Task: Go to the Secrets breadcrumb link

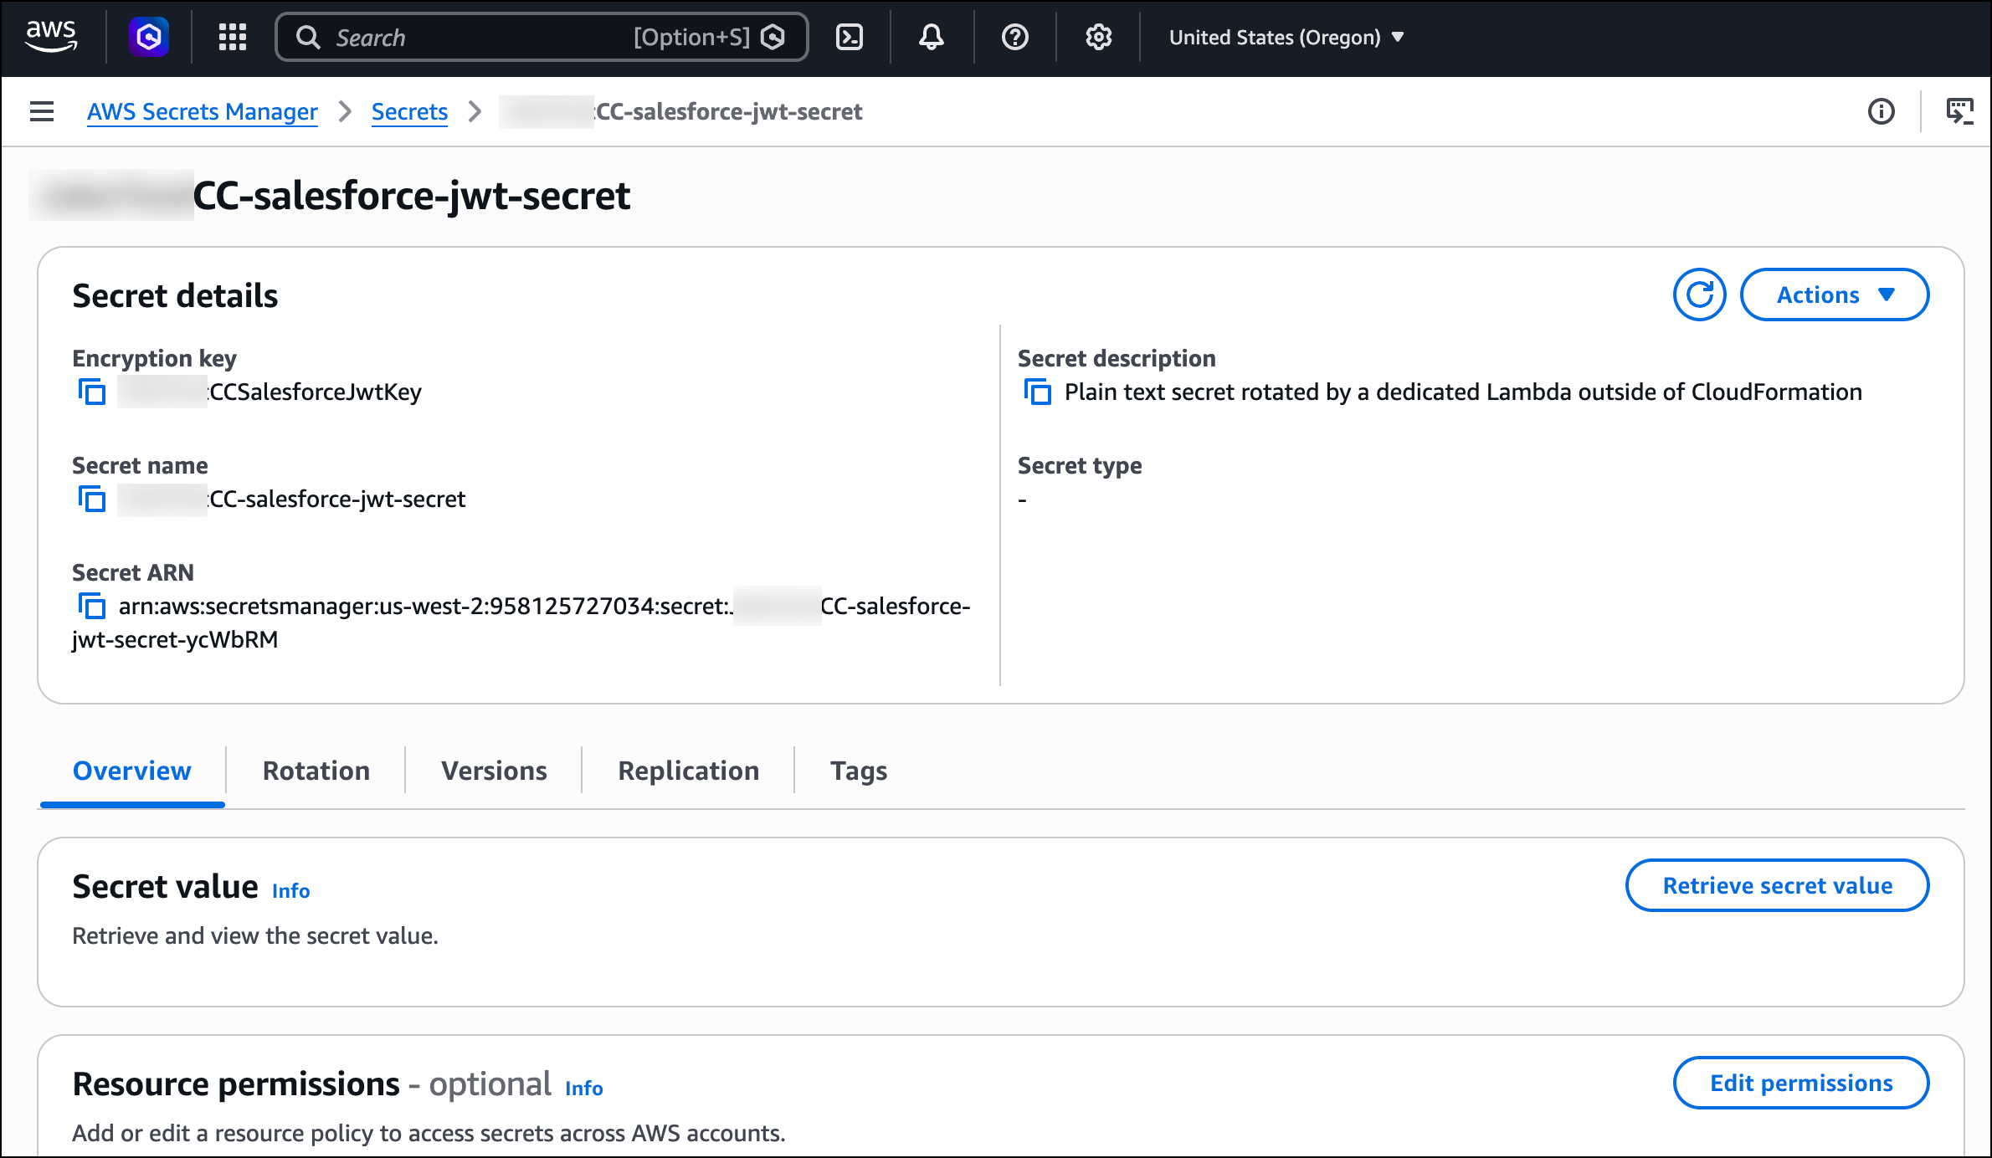Action: [x=409, y=111]
